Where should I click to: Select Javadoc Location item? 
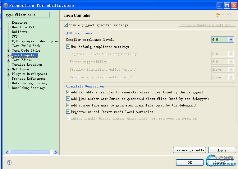click(x=27, y=65)
